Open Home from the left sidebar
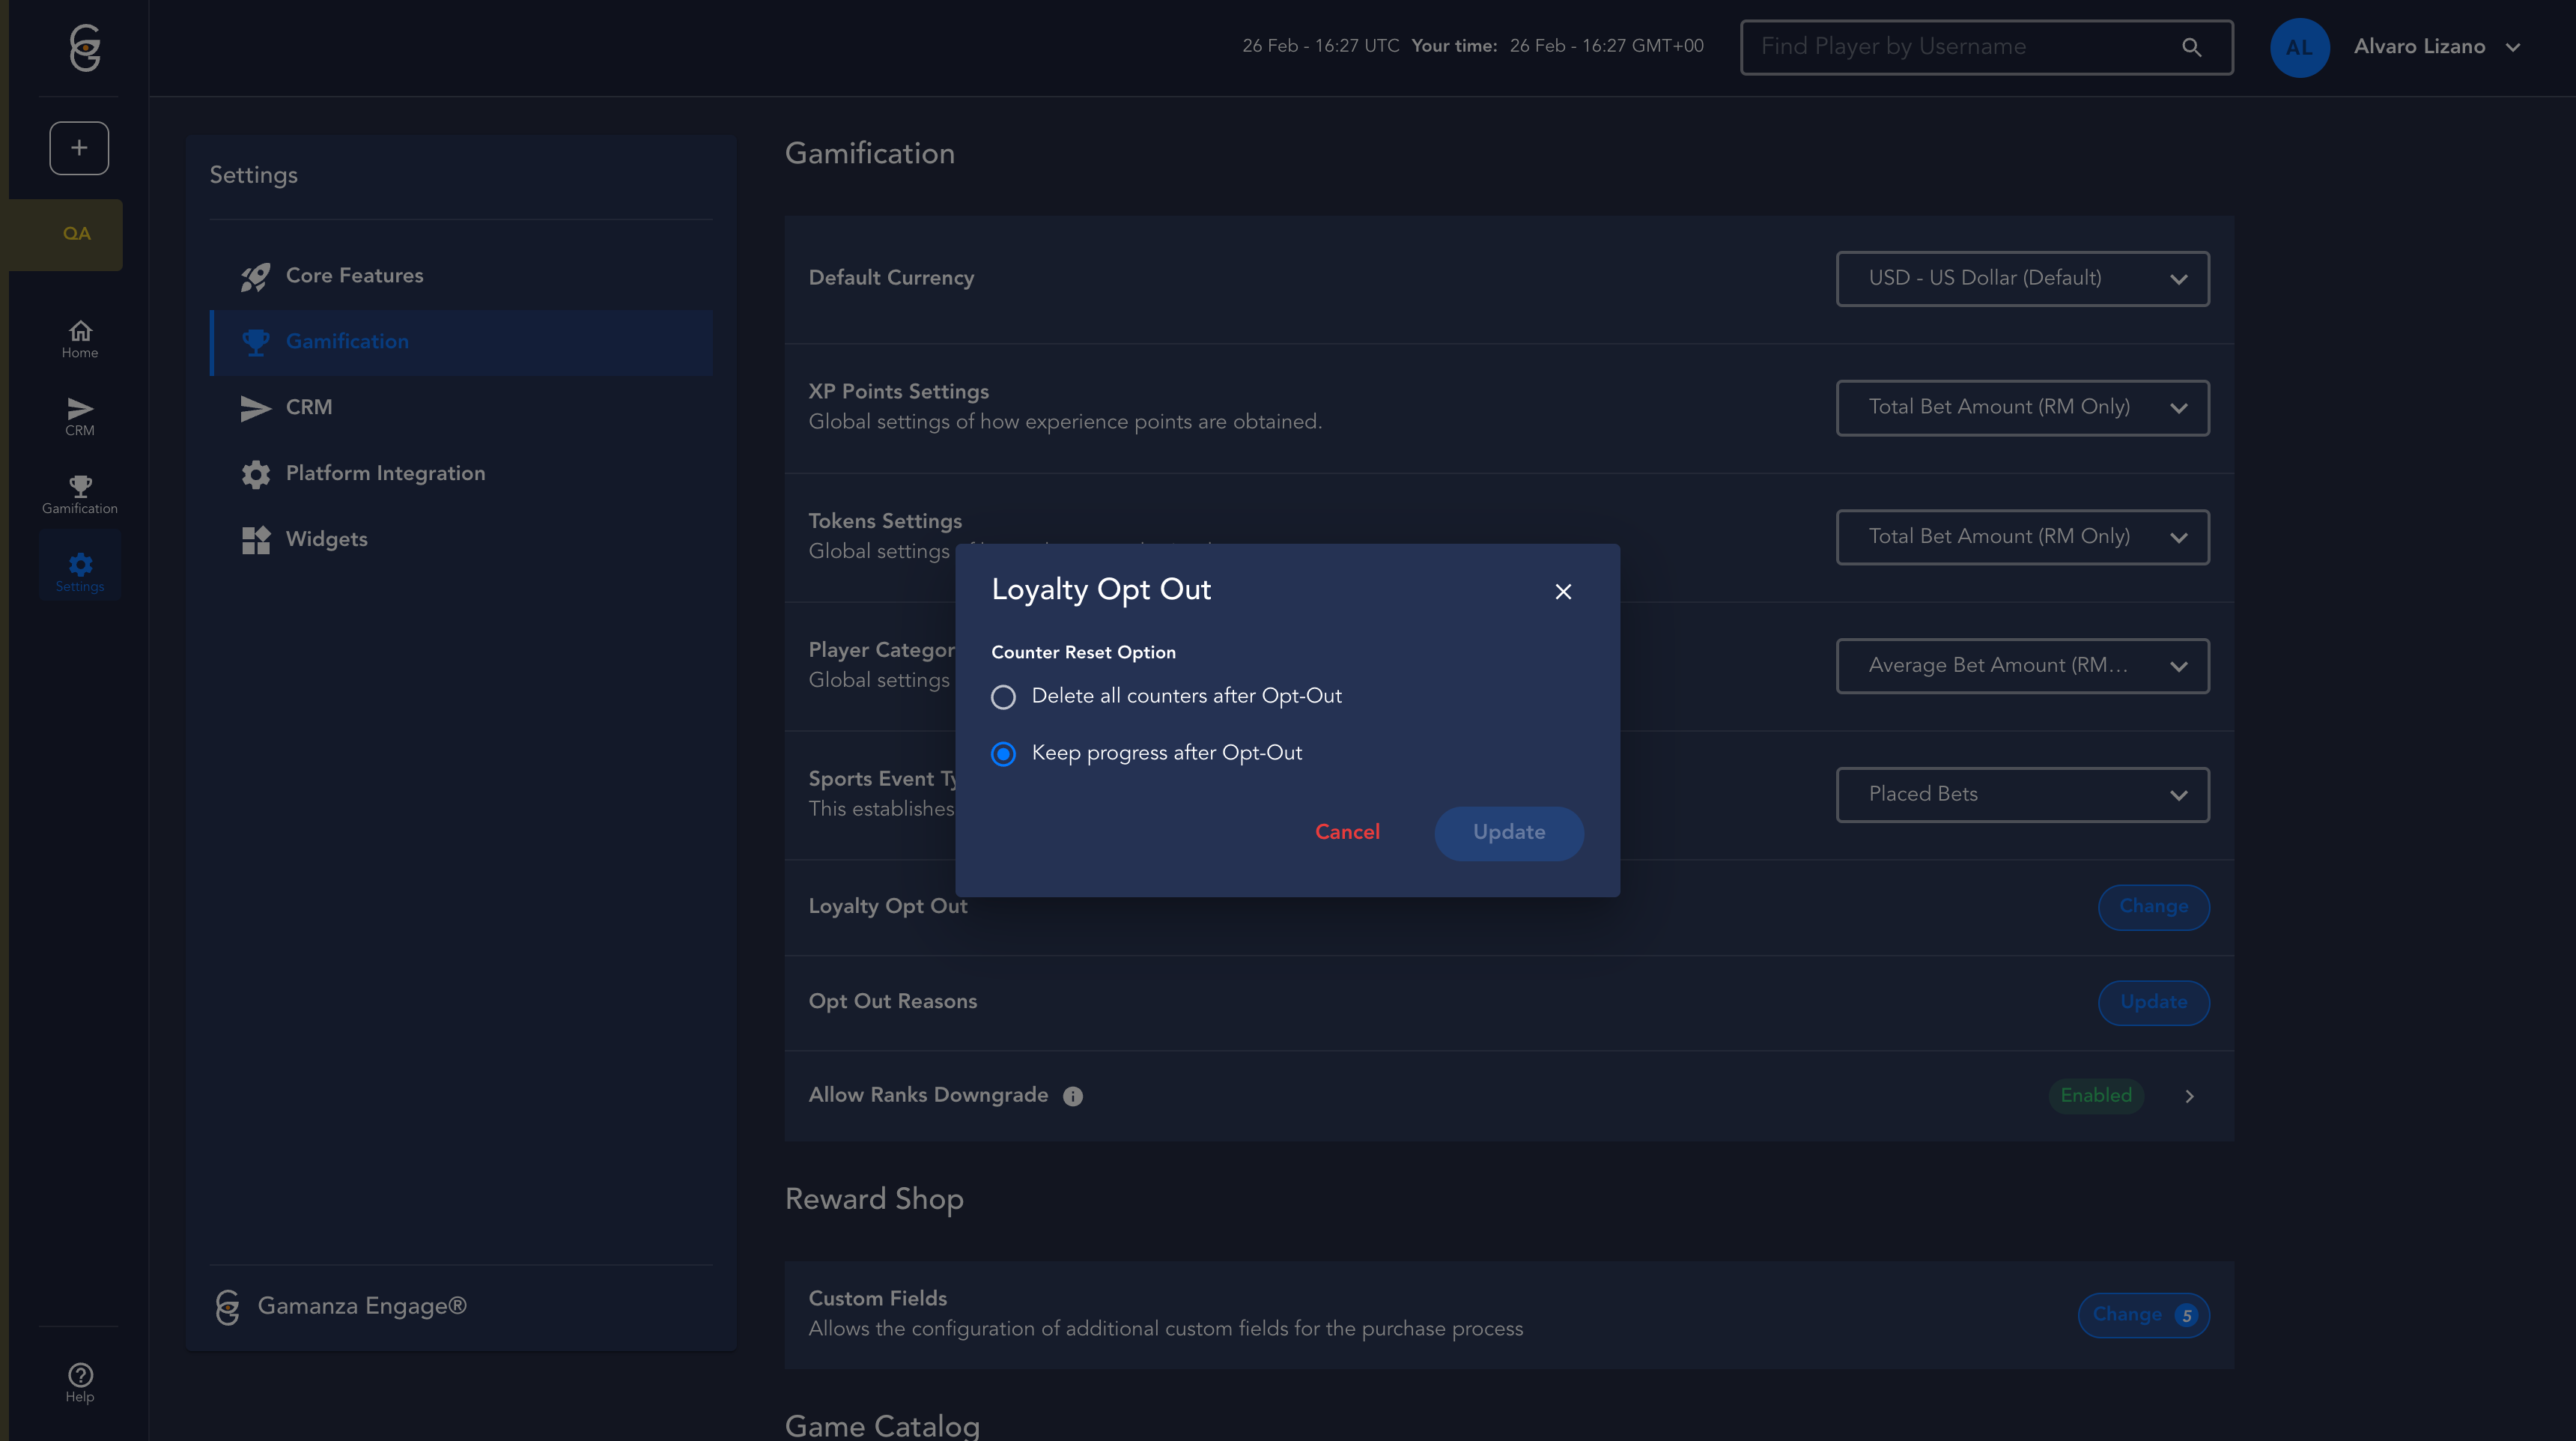This screenshot has width=2576, height=1441. tap(80, 339)
